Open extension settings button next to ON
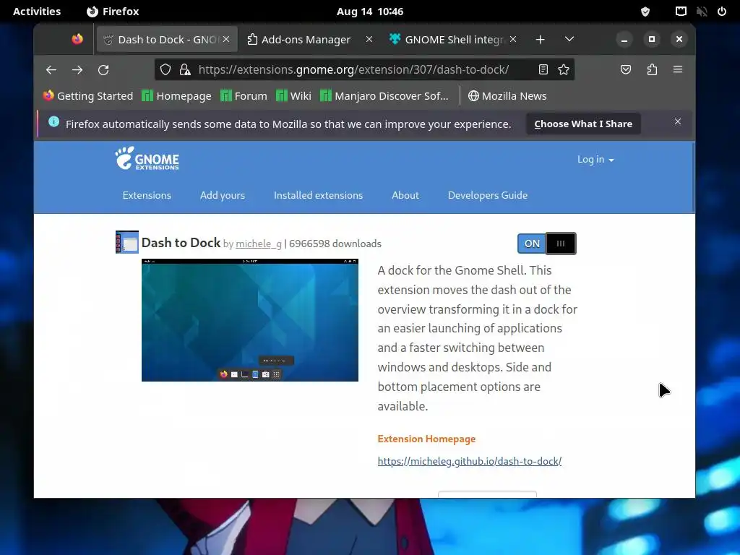This screenshot has width=740, height=555. [561, 244]
